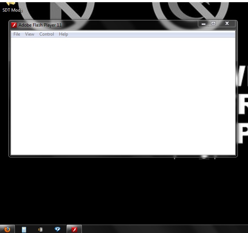Open the Control menu

pos(47,34)
